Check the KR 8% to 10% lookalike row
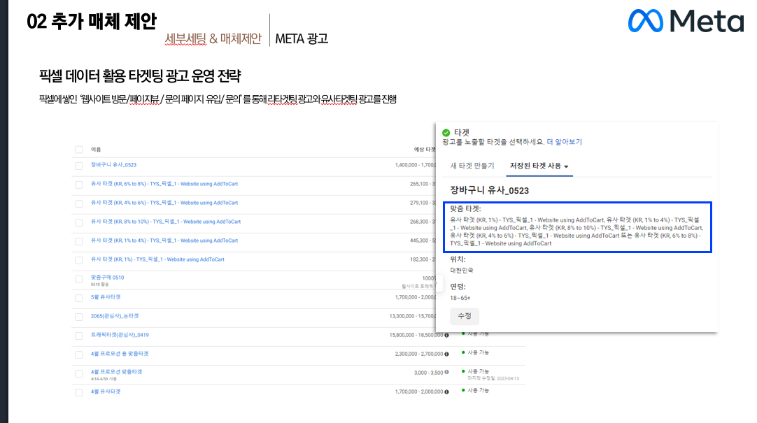The height and width of the screenshot is (423, 757). point(79,222)
